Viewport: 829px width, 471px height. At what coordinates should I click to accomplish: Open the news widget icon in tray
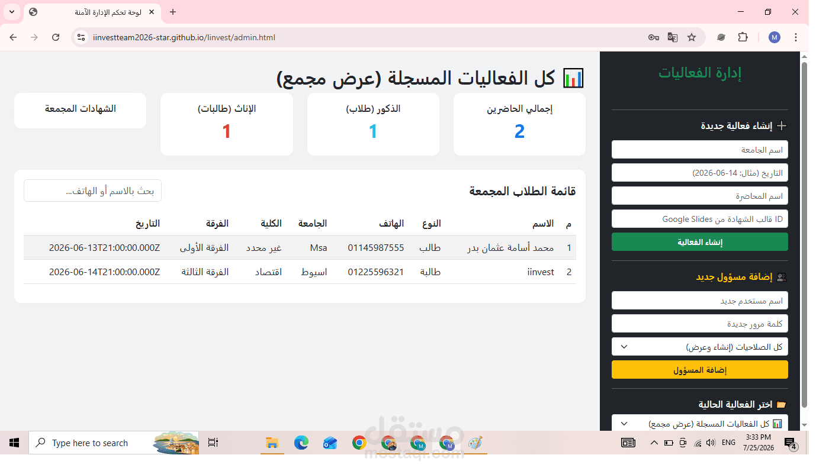click(628, 443)
